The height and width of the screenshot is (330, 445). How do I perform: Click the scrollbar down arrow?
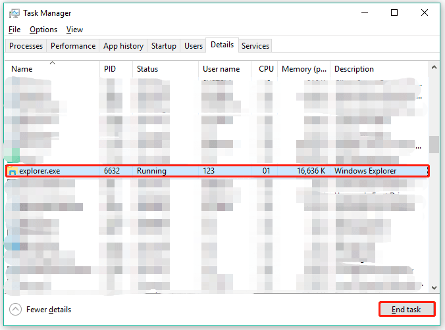tap(434, 288)
